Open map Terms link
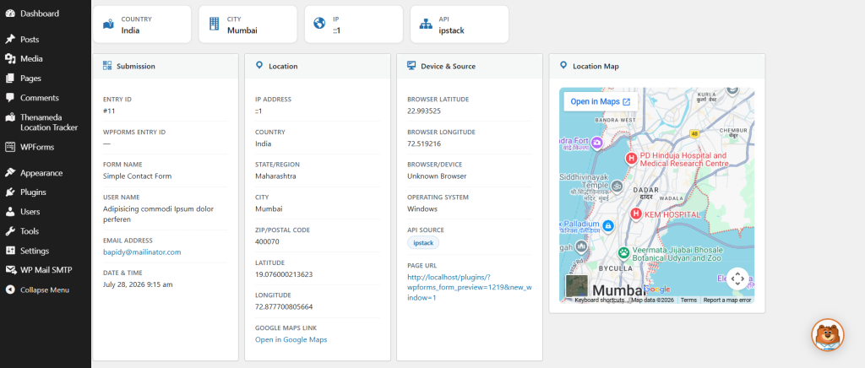The height and width of the screenshot is (368, 865). [x=688, y=300]
